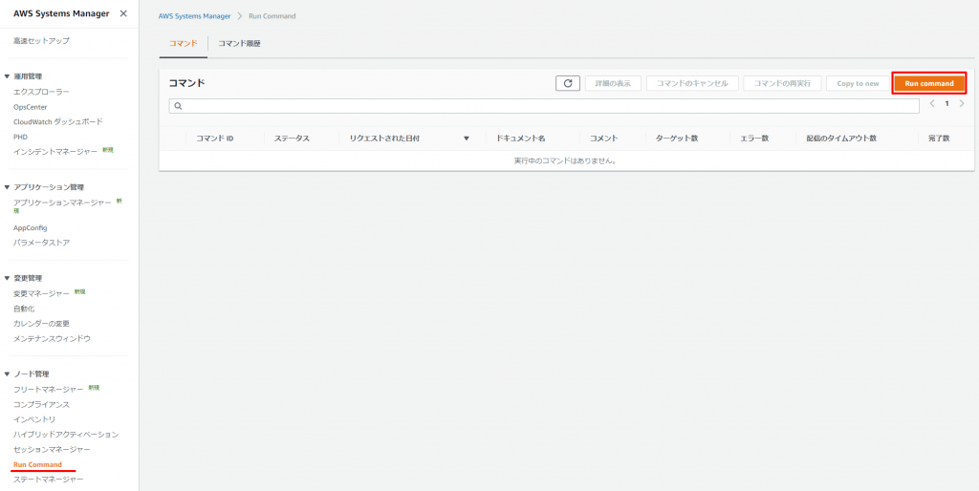Open インベントリ in sidebar
979x491 pixels.
[x=34, y=419]
